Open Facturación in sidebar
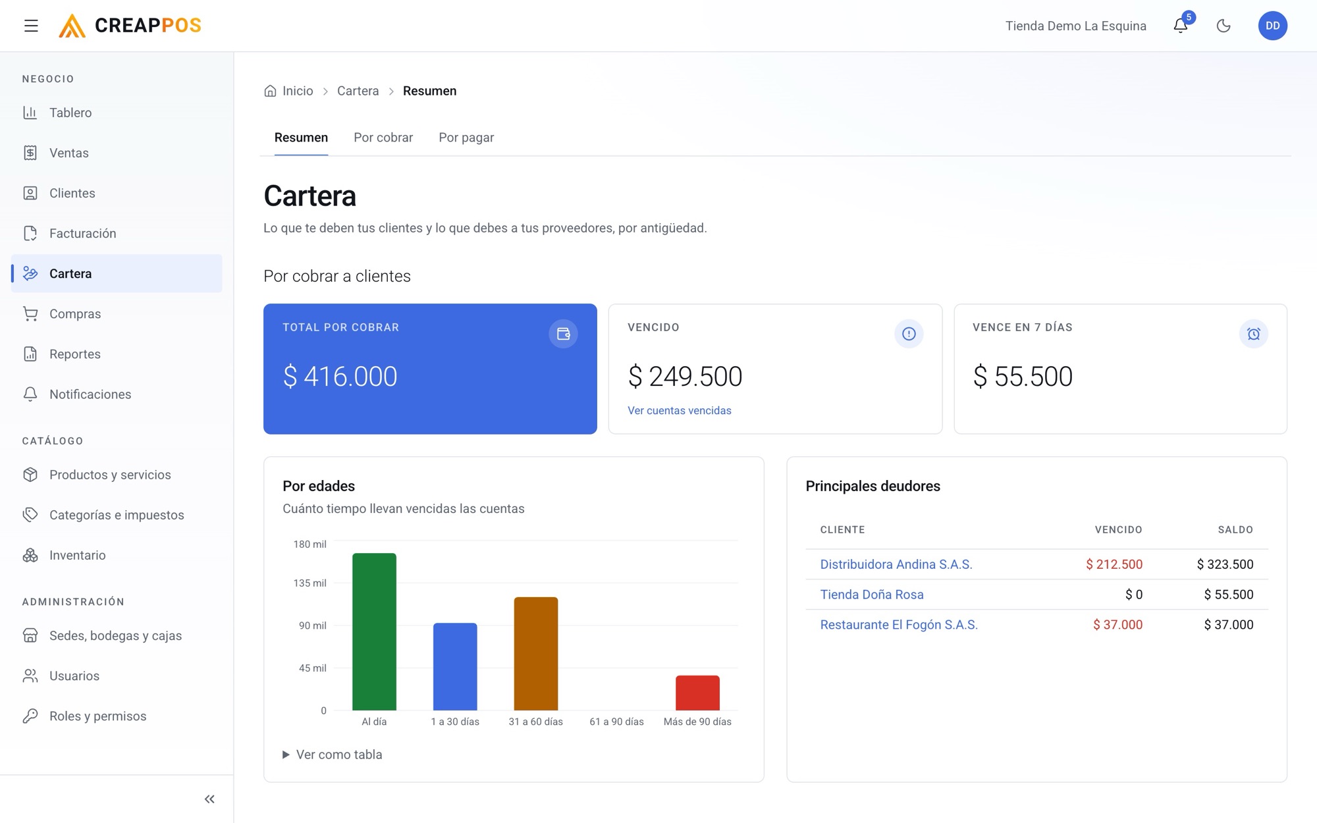 117,233
